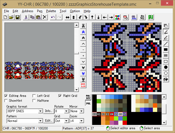The height and width of the screenshot is (133, 175).
Task: Select the filled ellipse drawing tool
Action: [x=166, y=67]
